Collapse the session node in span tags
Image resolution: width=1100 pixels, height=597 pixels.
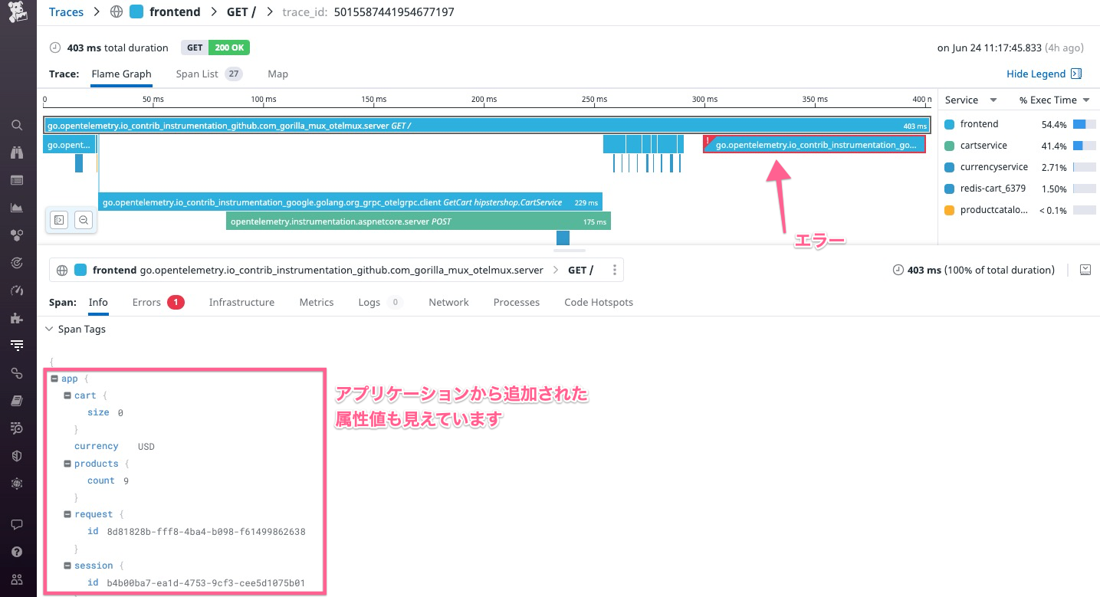[x=67, y=566]
